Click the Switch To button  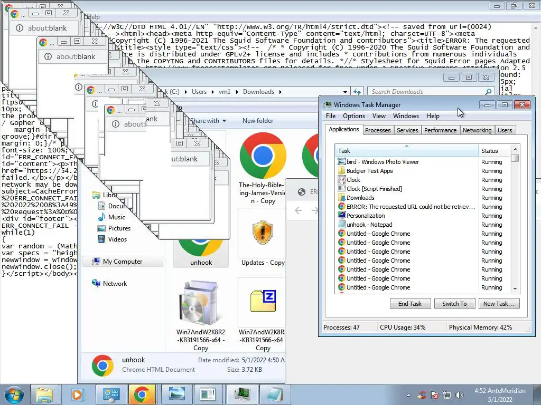pos(454,304)
